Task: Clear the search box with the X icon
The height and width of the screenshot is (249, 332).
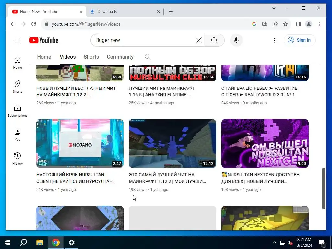Action: click(199, 40)
